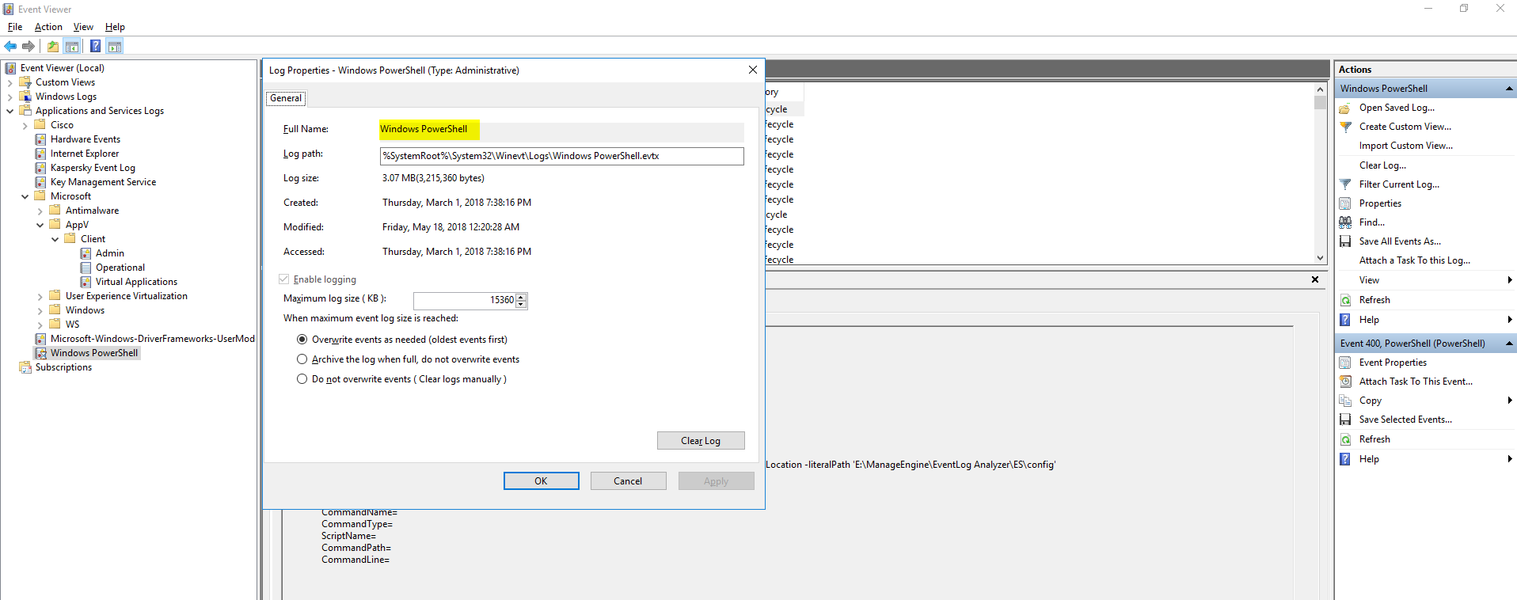Expand the User Experience Virtualization folder

tap(40, 296)
